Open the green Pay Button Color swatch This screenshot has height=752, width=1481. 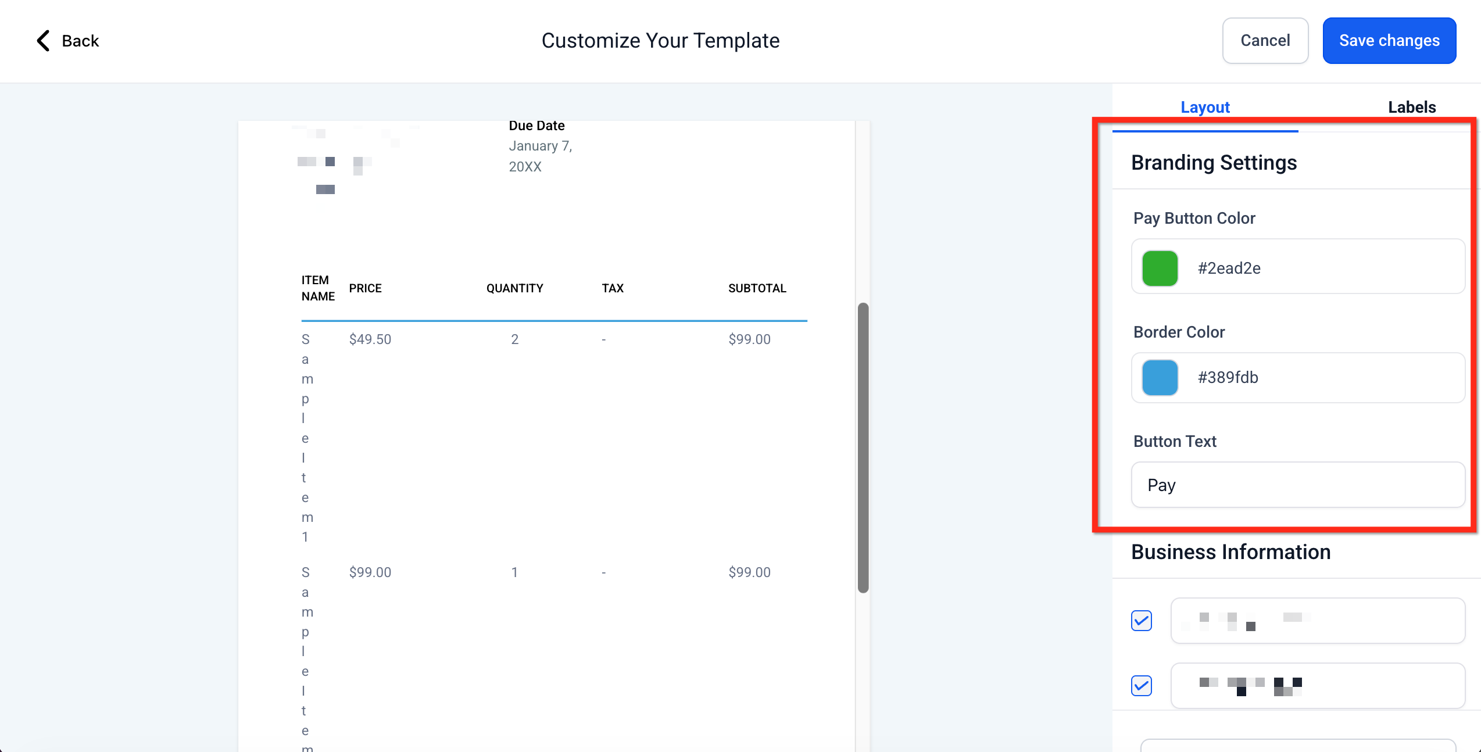[x=1160, y=268]
